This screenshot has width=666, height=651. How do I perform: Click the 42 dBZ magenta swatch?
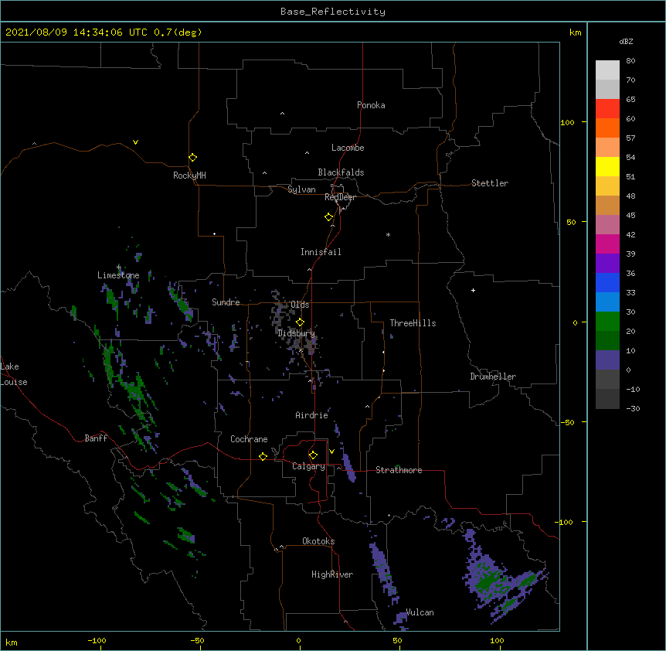607,244
